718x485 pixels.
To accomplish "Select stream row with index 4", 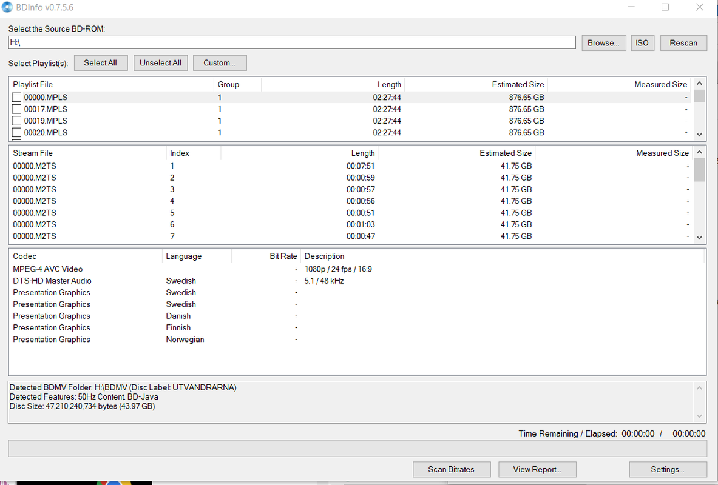I will (351, 201).
